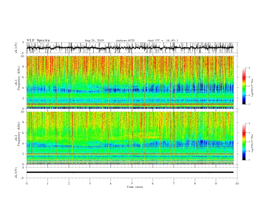Click the time-axis tick label '7'

pyautogui.click(x=174, y=183)
